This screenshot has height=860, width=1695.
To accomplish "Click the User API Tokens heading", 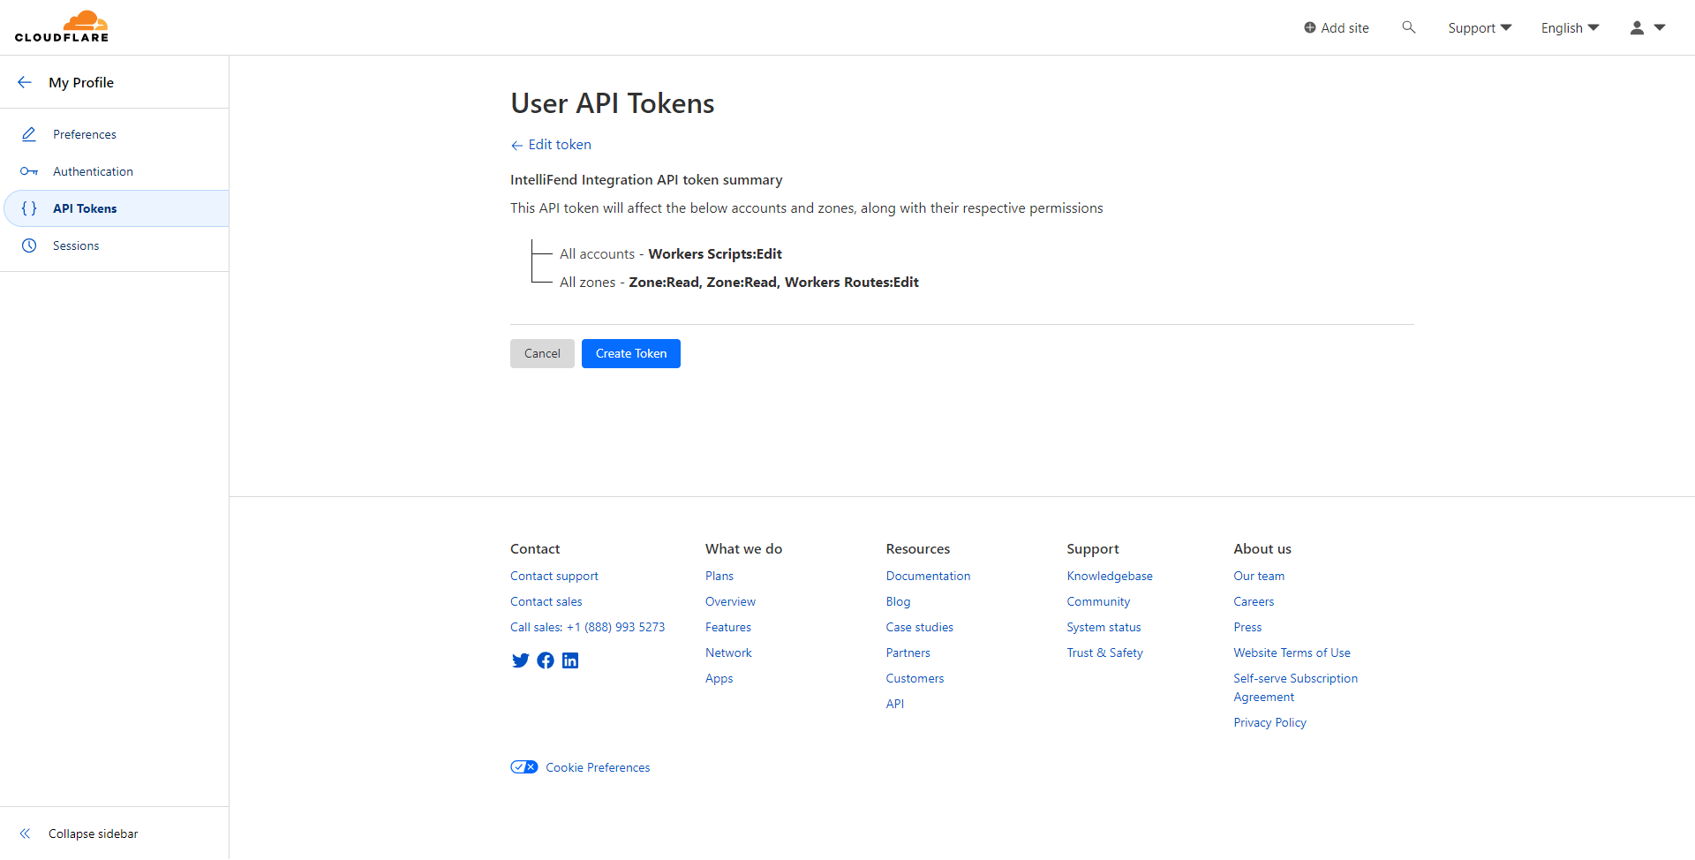I will tap(613, 103).
